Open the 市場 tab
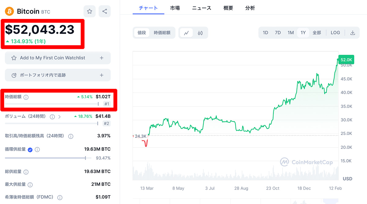 (175, 8)
